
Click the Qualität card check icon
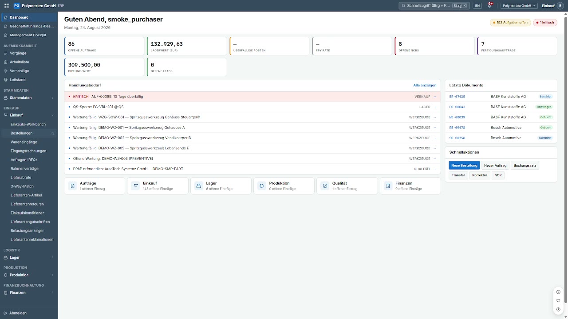325,186
